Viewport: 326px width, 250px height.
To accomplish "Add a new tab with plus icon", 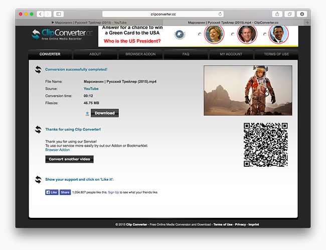I will [307, 23].
